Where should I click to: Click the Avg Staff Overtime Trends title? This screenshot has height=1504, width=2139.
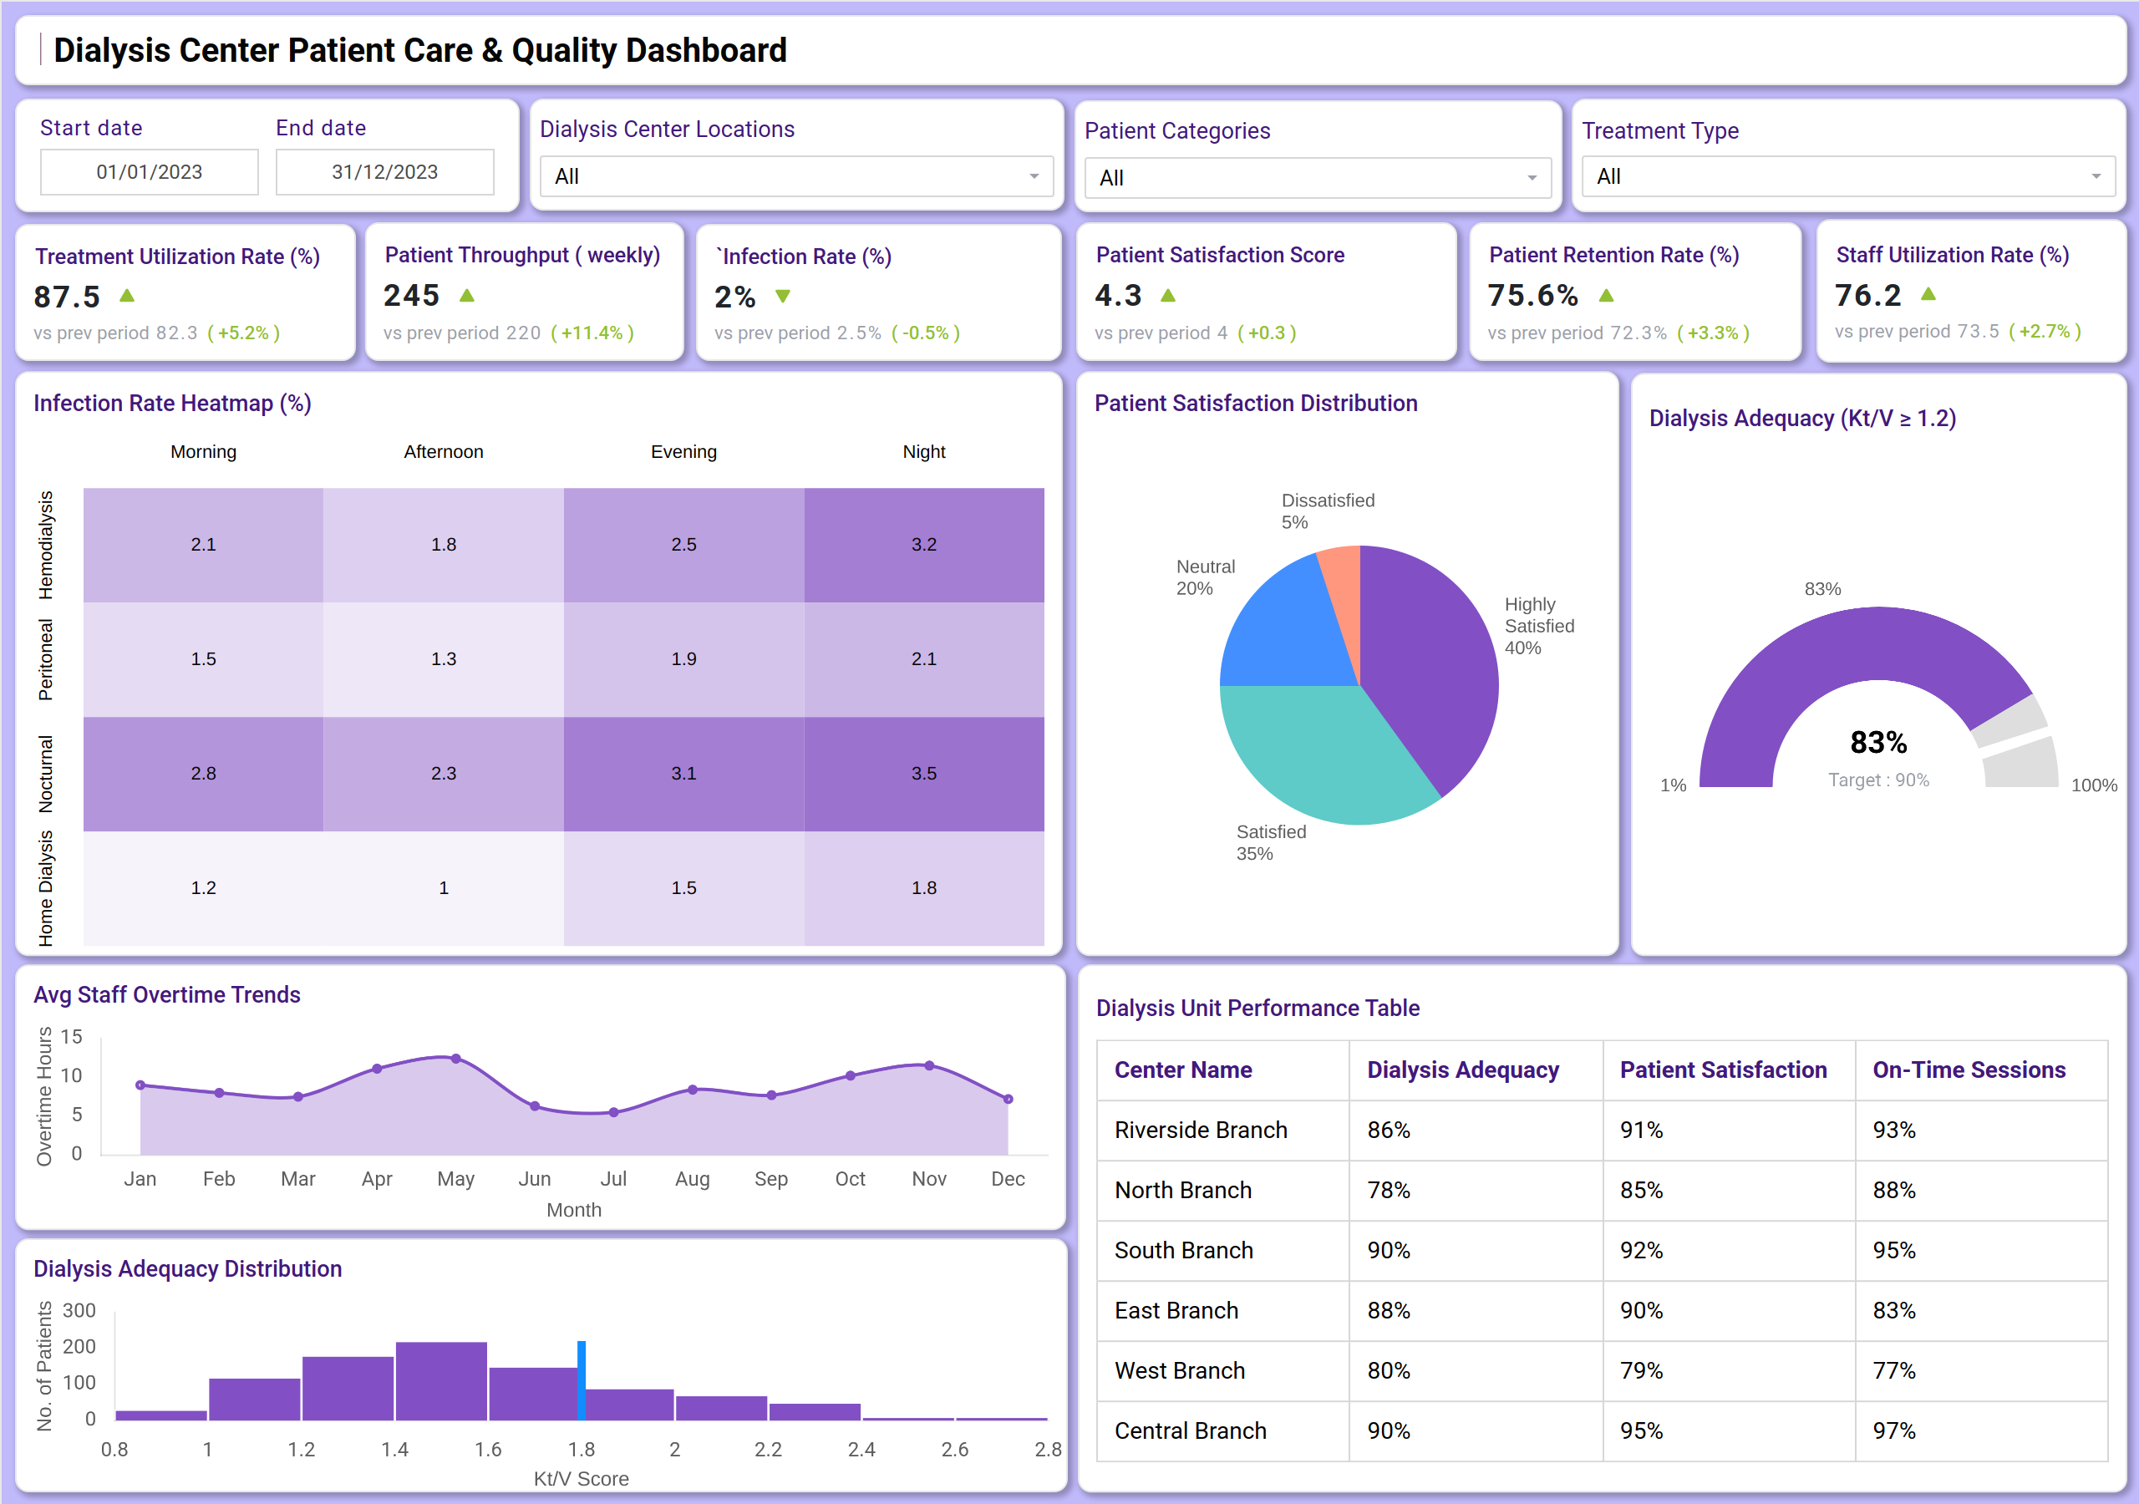click(x=167, y=995)
